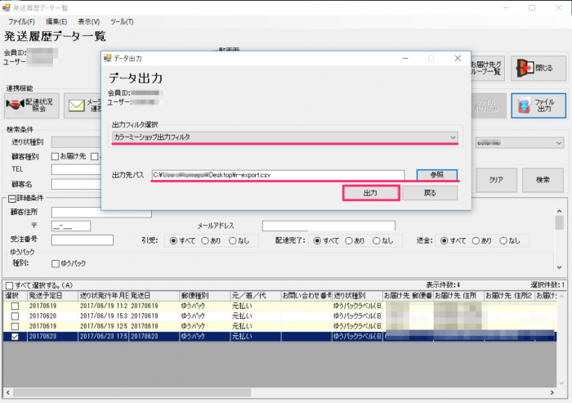Open the ツール(T) menu

pos(121,20)
